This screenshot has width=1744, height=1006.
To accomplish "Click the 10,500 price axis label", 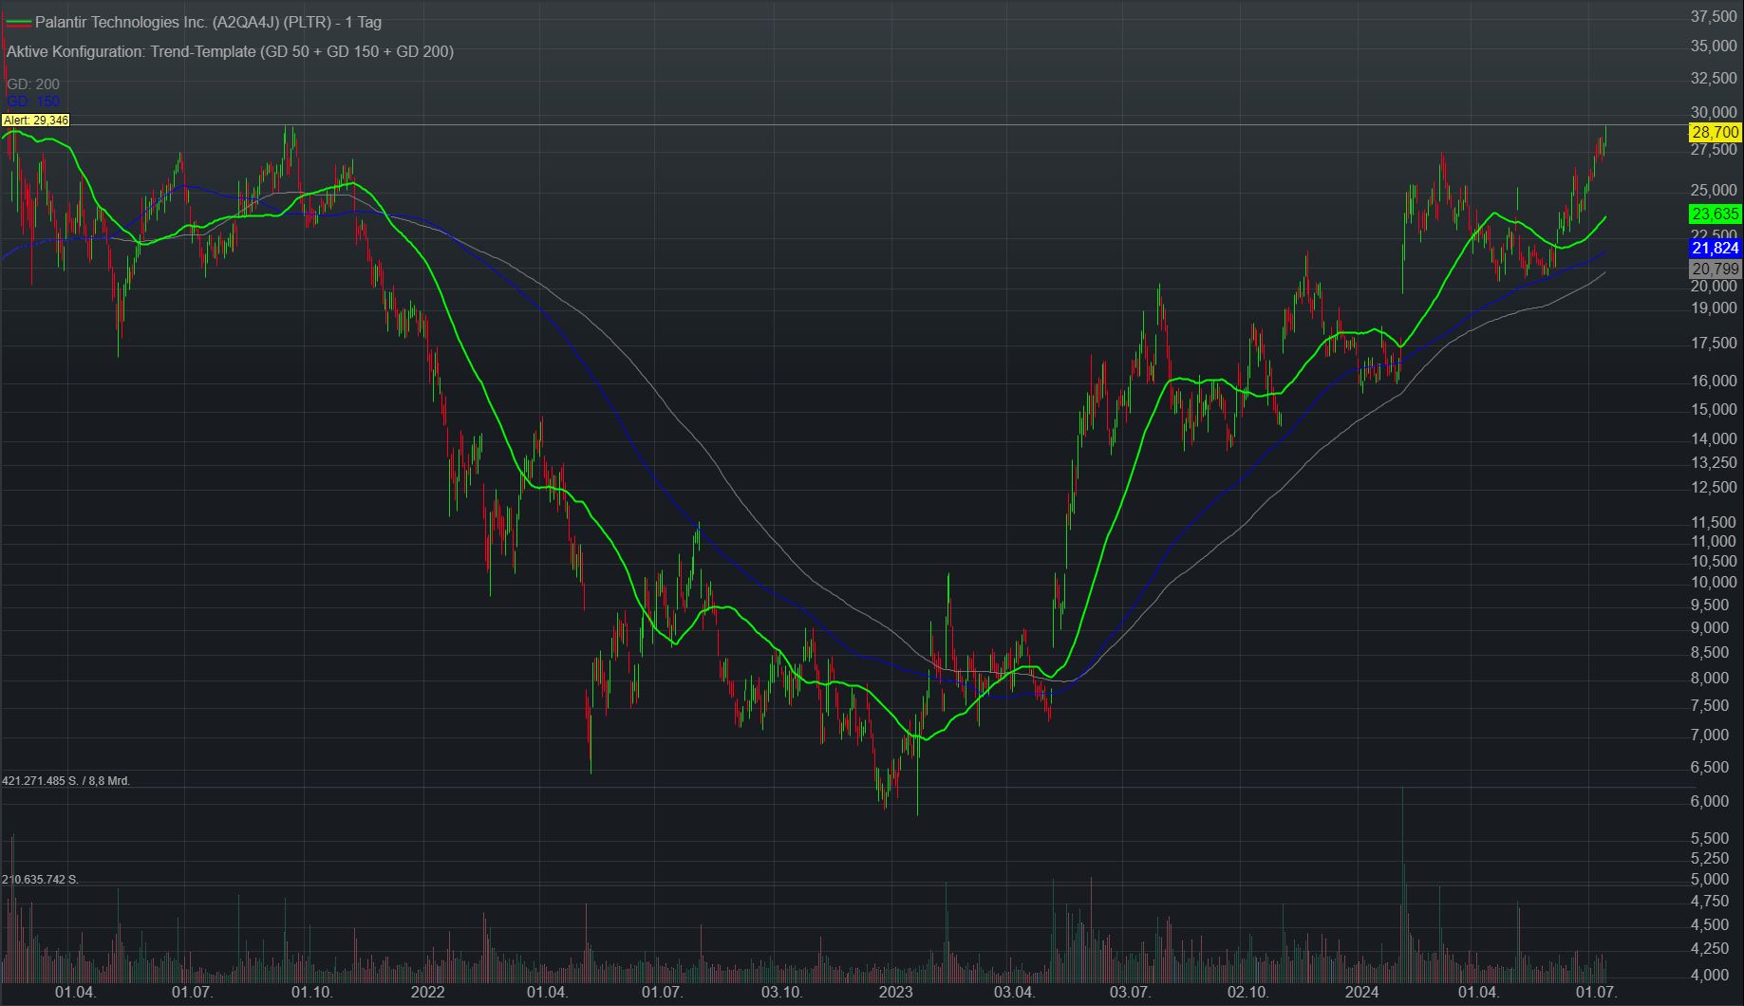I will pos(1715,561).
